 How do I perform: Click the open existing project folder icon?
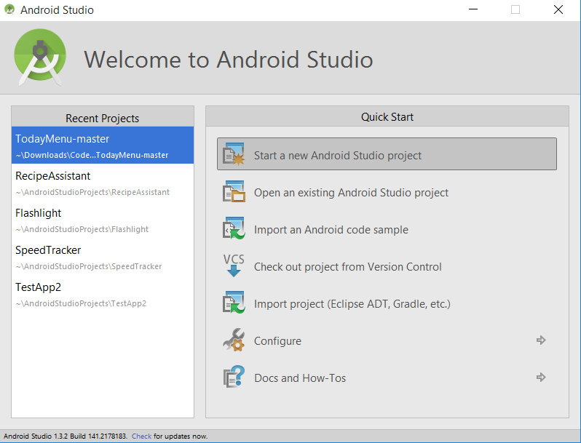click(x=234, y=191)
